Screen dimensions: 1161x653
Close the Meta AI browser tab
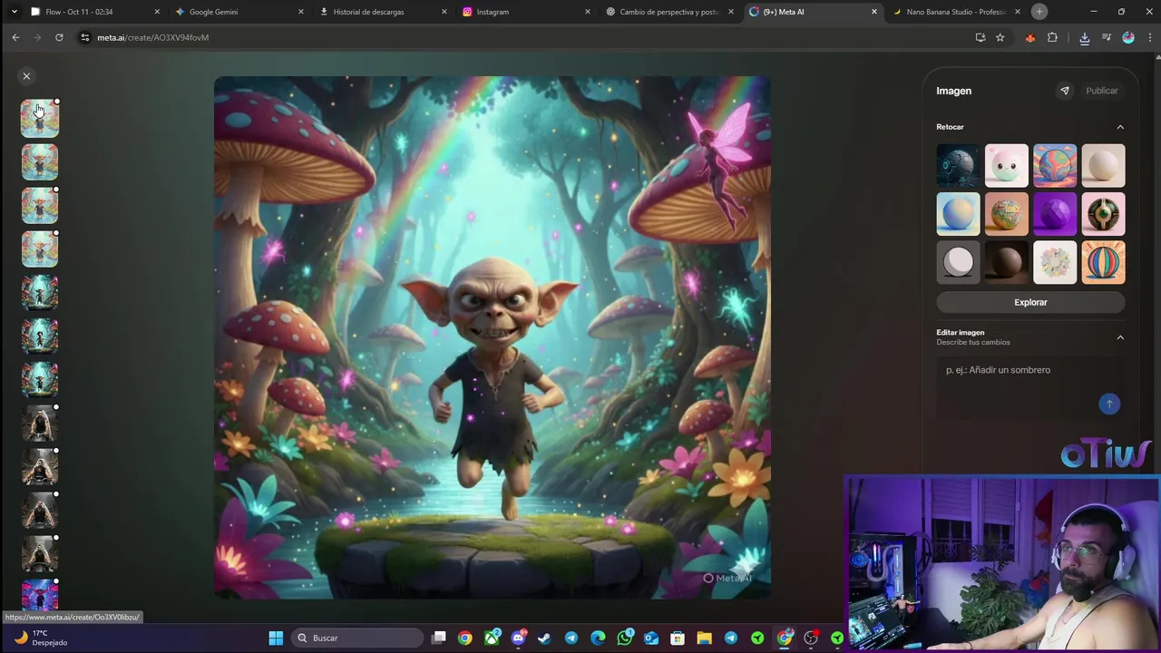(874, 12)
